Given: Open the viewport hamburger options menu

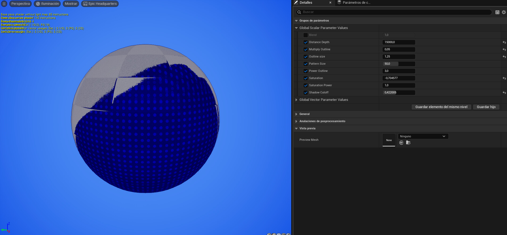Looking at the screenshot, I should pyautogui.click(x=4, y=4).
